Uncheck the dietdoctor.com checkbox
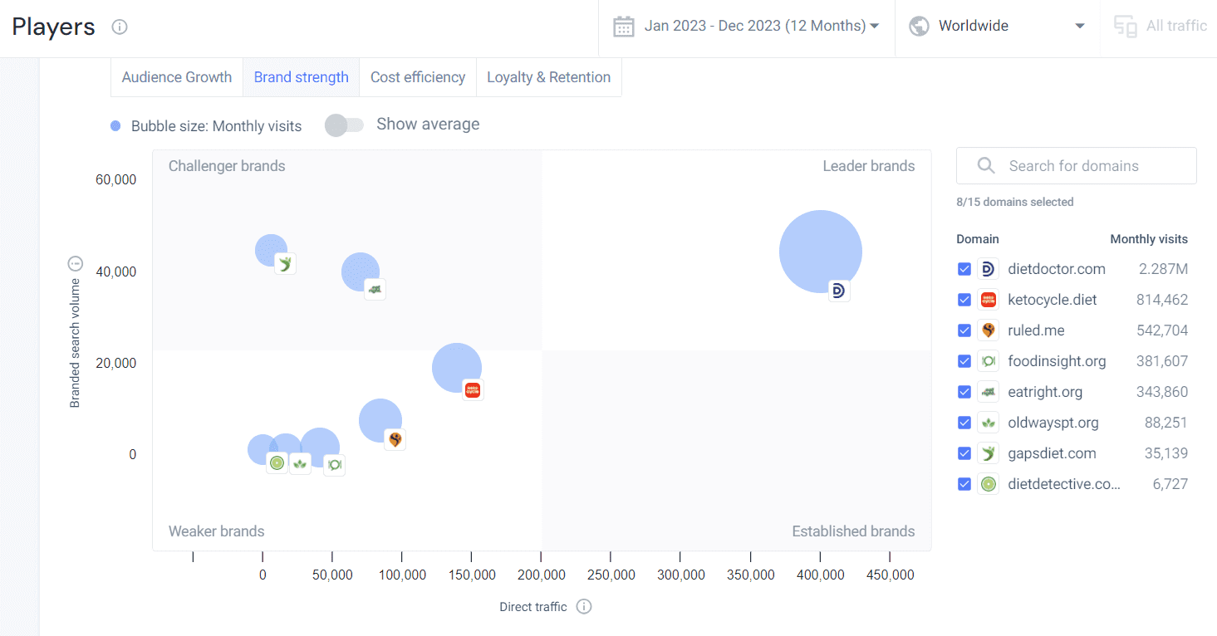This screenshot has width=1217, height=636. coord(964,269)
